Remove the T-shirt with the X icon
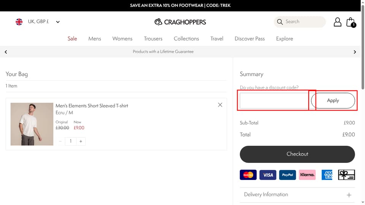Image resolution: width=365 pixels, height=205 pixels. click(220, 105)
